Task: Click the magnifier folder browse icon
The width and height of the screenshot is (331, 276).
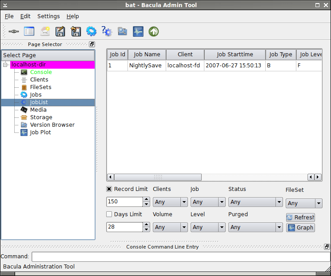Action: [x=123, y=31]
